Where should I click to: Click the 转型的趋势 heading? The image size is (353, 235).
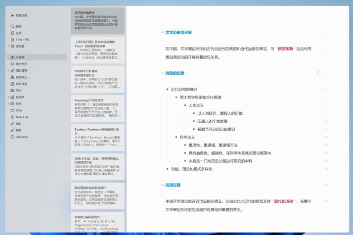pyautogui.click(x=175, y=73)
